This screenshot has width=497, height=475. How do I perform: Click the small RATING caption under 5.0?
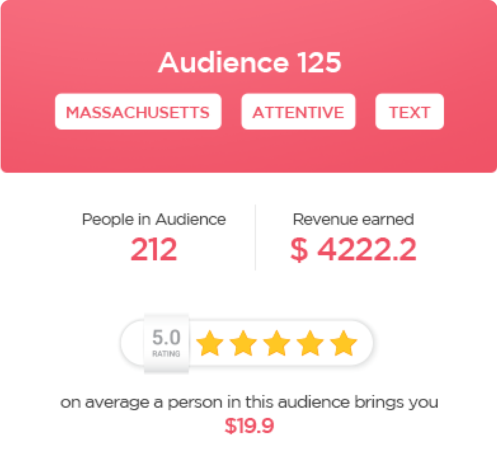click(166, 353)
